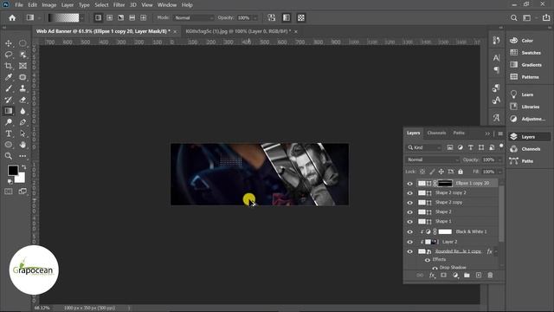Select the Clone Stamp tool
The height and width of the screenshot is (312, 554).
(23, 88)
